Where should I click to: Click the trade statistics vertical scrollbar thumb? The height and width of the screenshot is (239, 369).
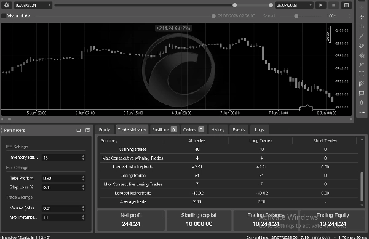coord(362,187)
